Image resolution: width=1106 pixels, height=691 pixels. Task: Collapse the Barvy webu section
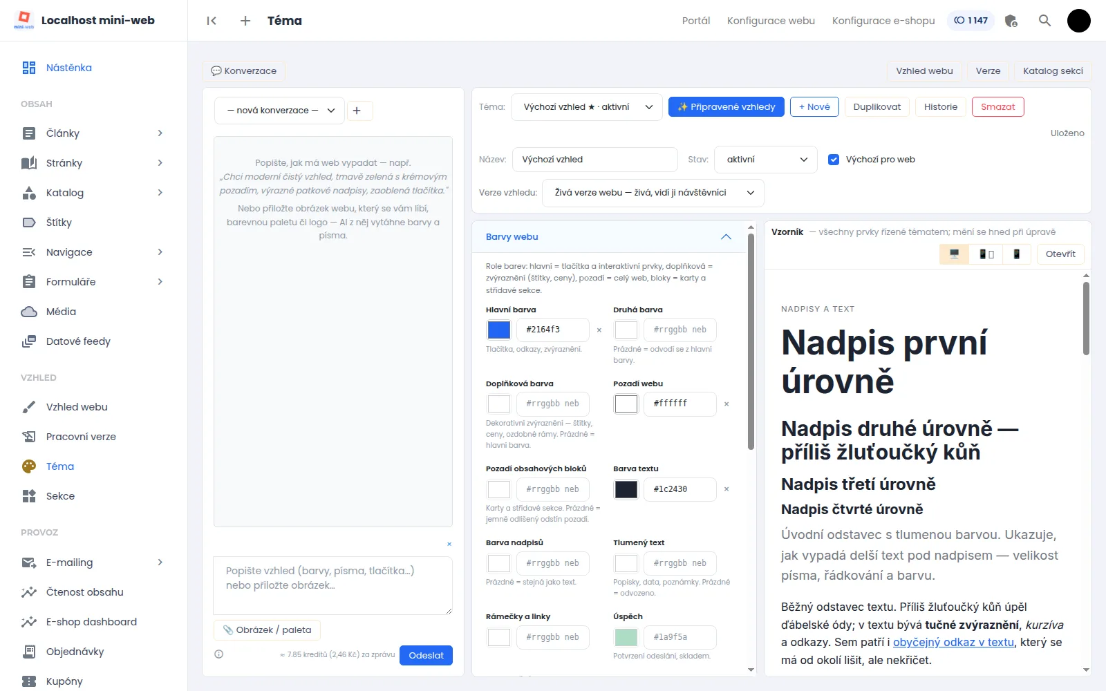[x=726, y=237]
